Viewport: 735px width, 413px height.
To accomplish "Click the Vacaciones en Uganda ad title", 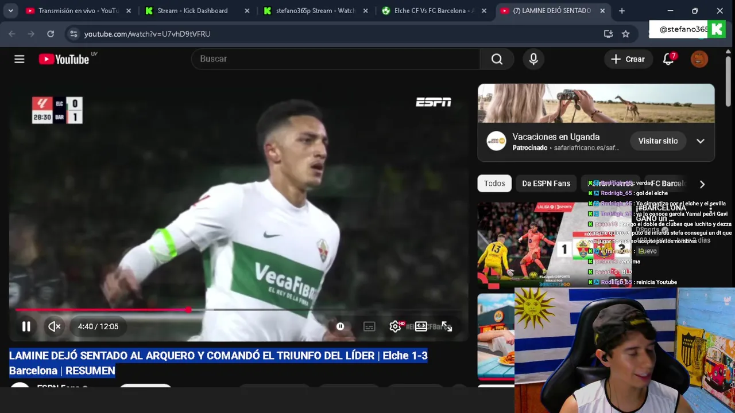I will [x=556, y=137].
